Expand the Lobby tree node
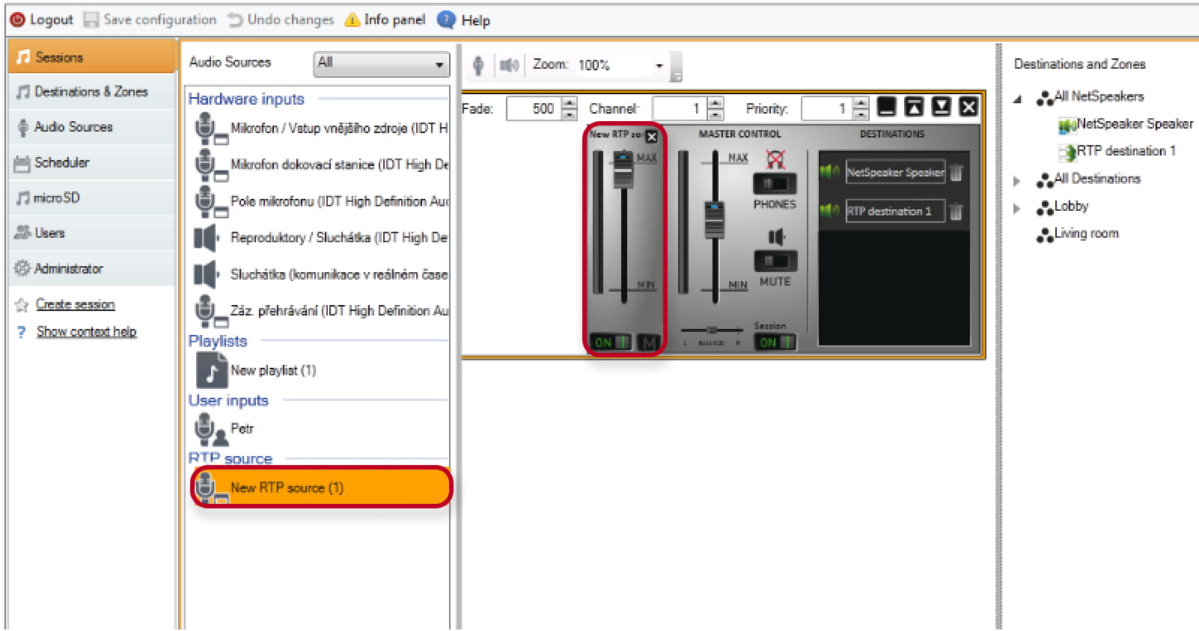This screenshot has height=631, width=1199. (x=1017, y=209)
